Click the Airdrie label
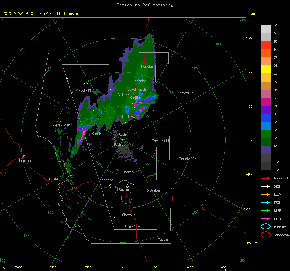This screenshot has width=290, height=271. pos(127,172)
